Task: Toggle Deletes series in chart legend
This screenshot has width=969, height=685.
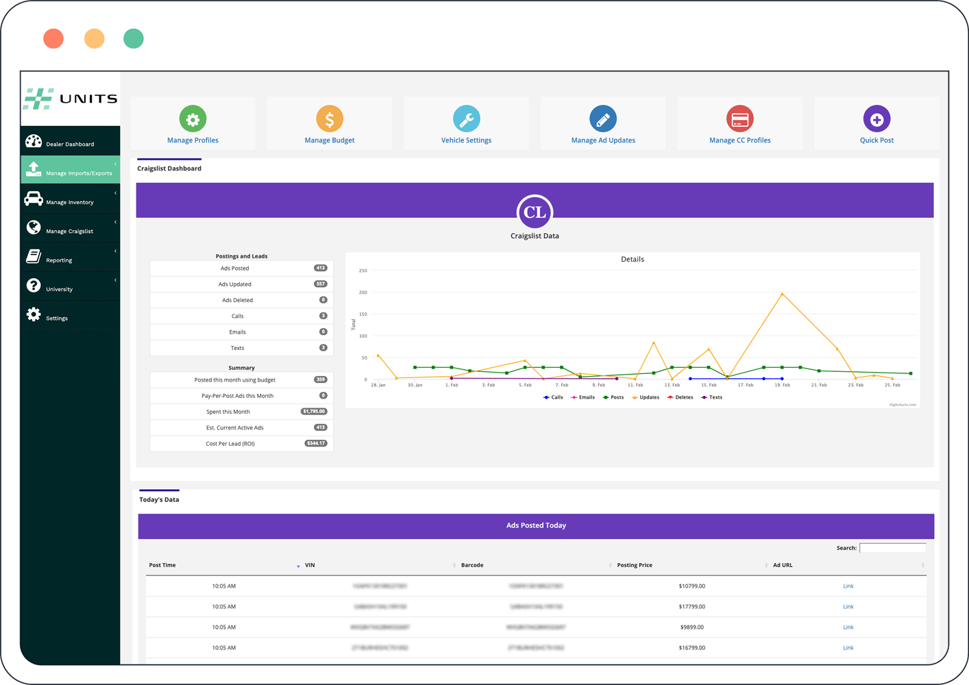Action: (680, 397)
